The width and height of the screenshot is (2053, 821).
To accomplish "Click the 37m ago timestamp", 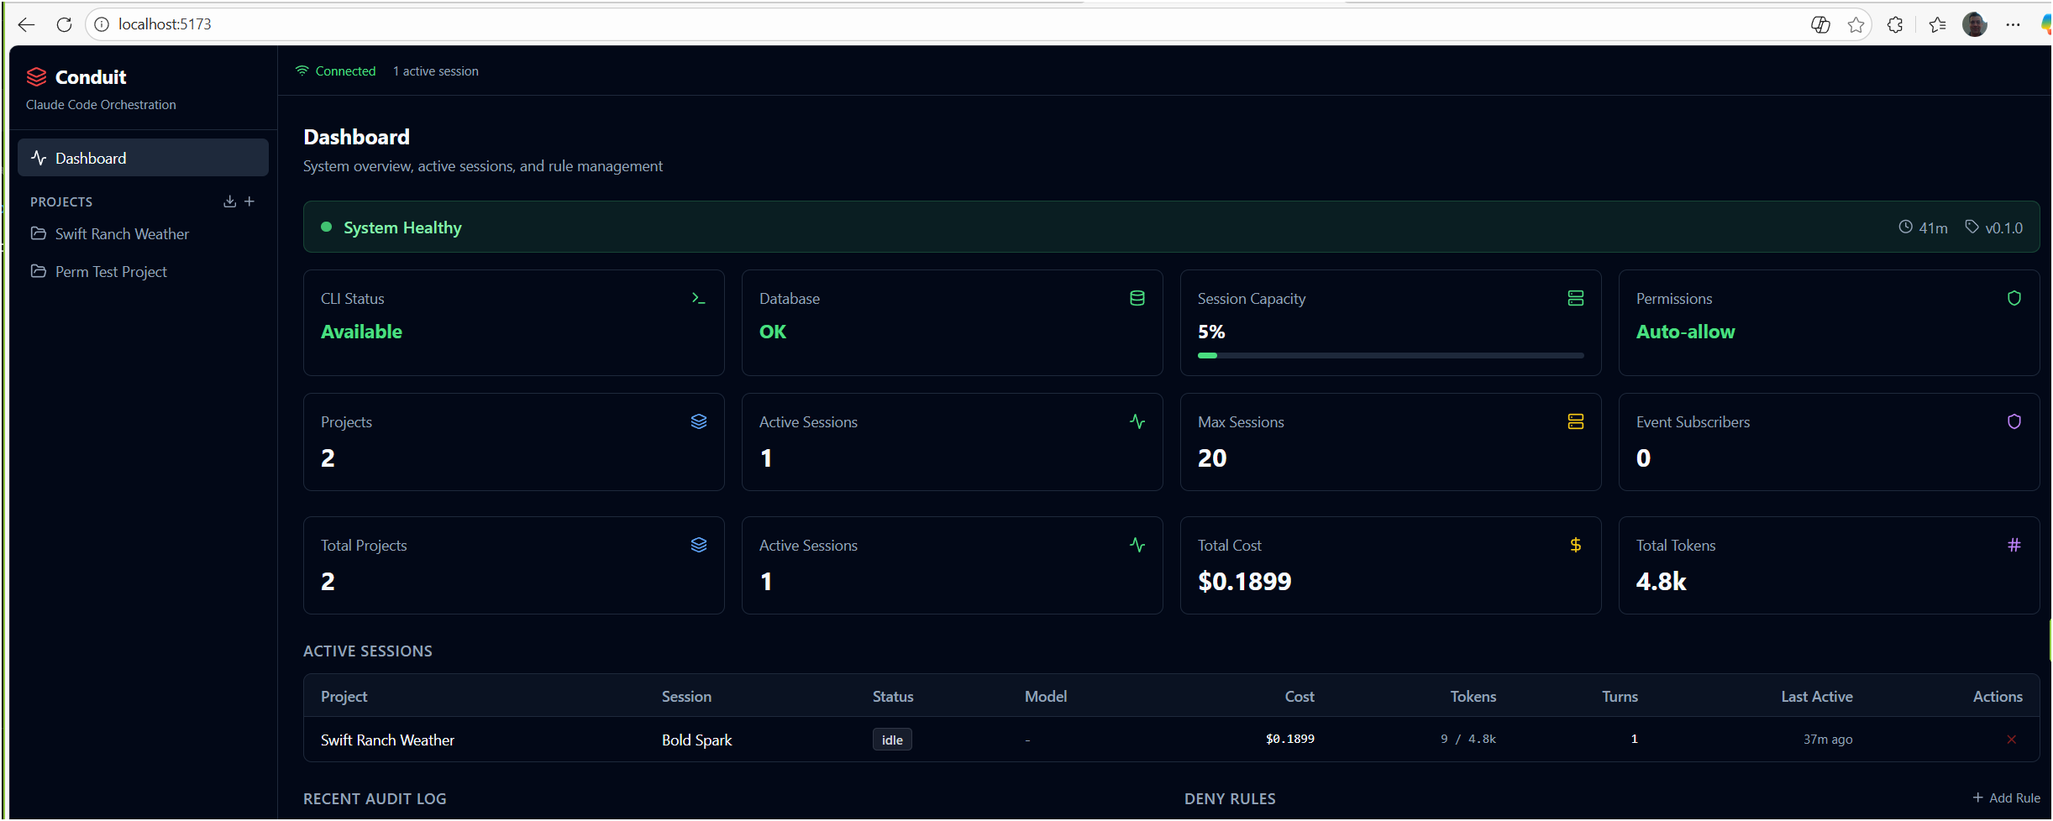I will 1828,740.
